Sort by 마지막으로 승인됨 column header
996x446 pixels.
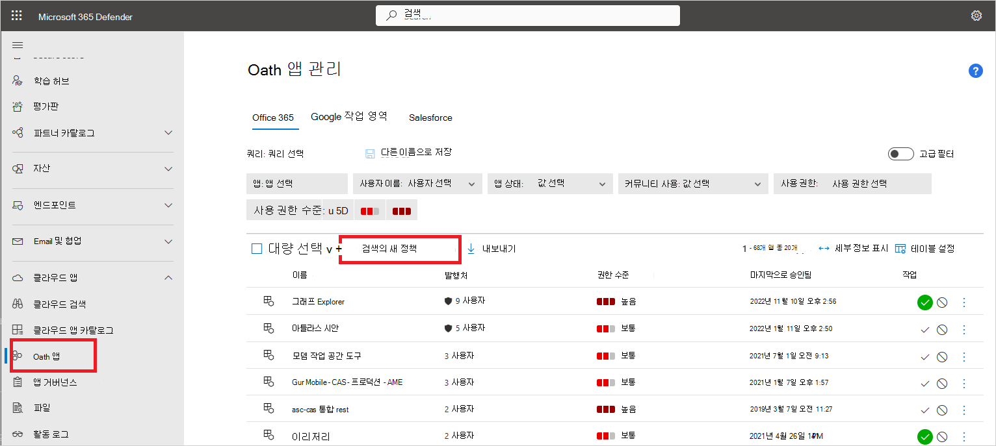pos(780,275)
